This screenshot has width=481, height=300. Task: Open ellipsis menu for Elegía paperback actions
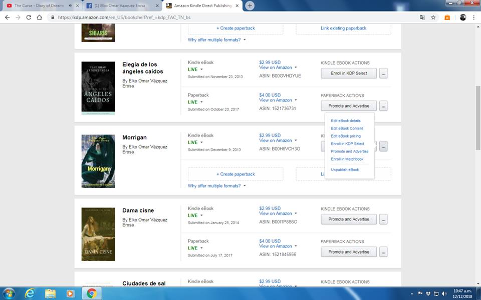383,106
